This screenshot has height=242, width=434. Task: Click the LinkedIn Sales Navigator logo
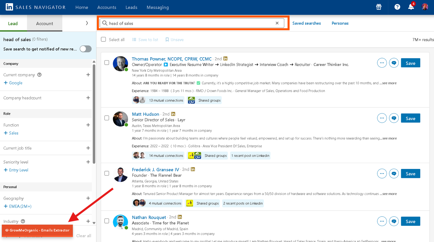pyautogui.click(x=36, y=7)
